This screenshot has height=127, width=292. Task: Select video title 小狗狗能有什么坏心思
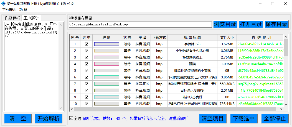pos(192,51)
